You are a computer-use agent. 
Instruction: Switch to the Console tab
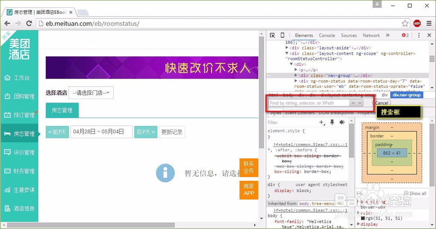[x=327, y=36]
